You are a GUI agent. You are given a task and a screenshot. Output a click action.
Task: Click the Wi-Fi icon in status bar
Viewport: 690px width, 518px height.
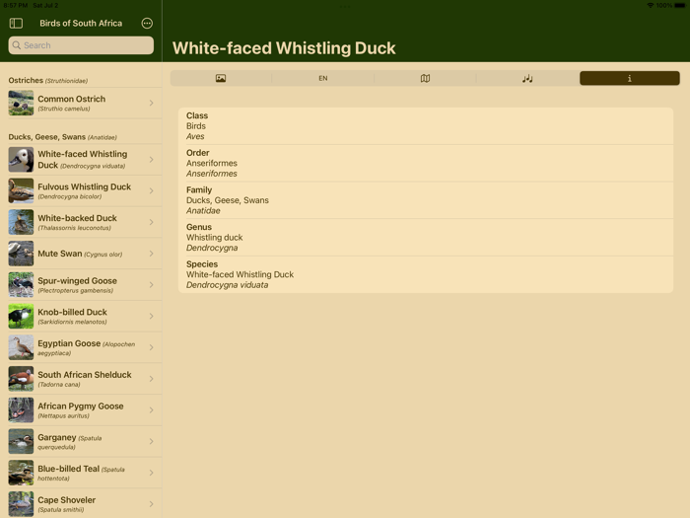click(x=651, y=5)
